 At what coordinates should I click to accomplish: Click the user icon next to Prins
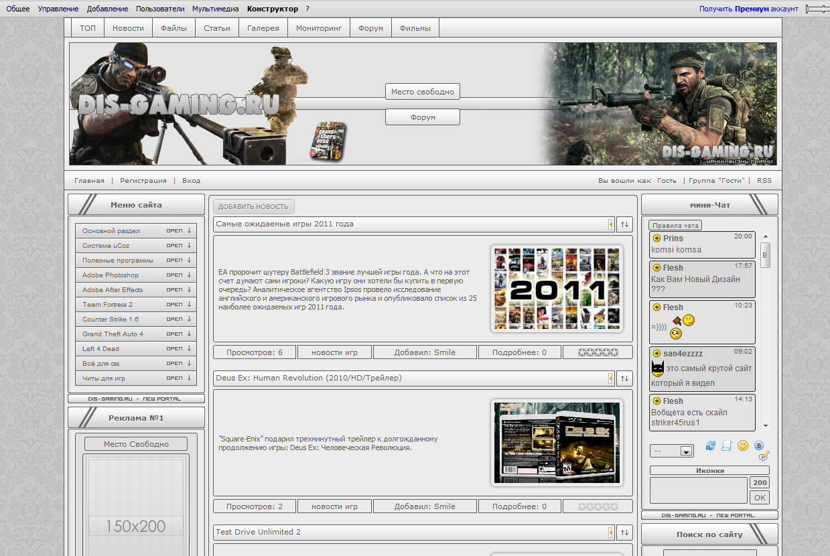[656, 238]
